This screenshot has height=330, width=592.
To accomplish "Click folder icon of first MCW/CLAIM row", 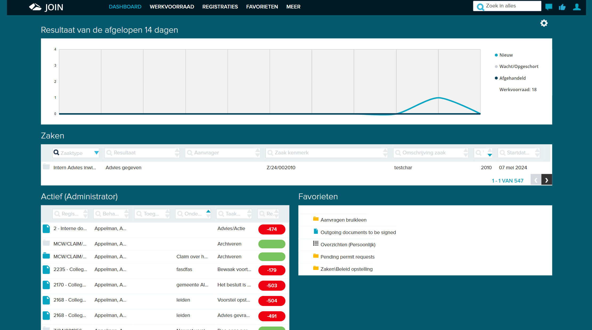I will coord(46,243).
